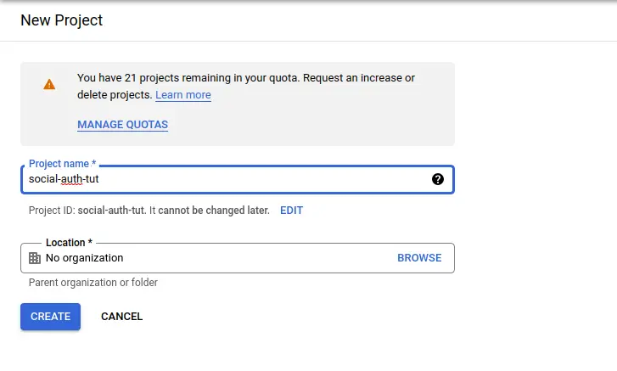Click the New Project page heading
Image resolution: width=617 pixels, height=371 pixels.
pos(61,20)
